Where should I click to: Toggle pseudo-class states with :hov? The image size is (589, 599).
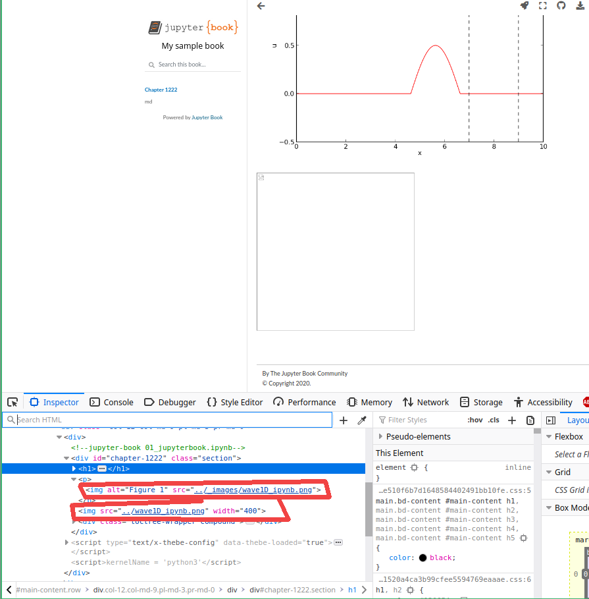(x=474, y=419)
